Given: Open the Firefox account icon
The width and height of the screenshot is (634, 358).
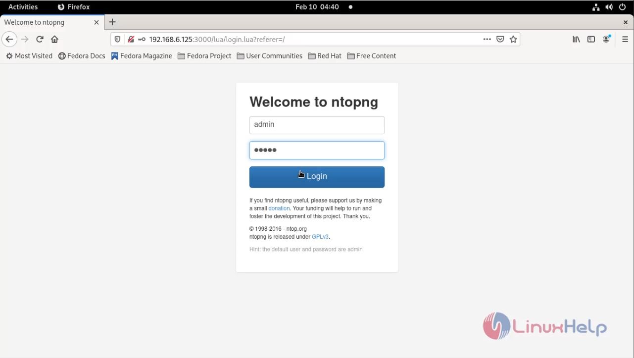Looking at the screenshot, I should (x=606, y=39).
